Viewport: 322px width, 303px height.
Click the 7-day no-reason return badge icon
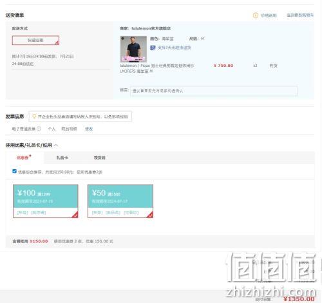tap(153, 48)
